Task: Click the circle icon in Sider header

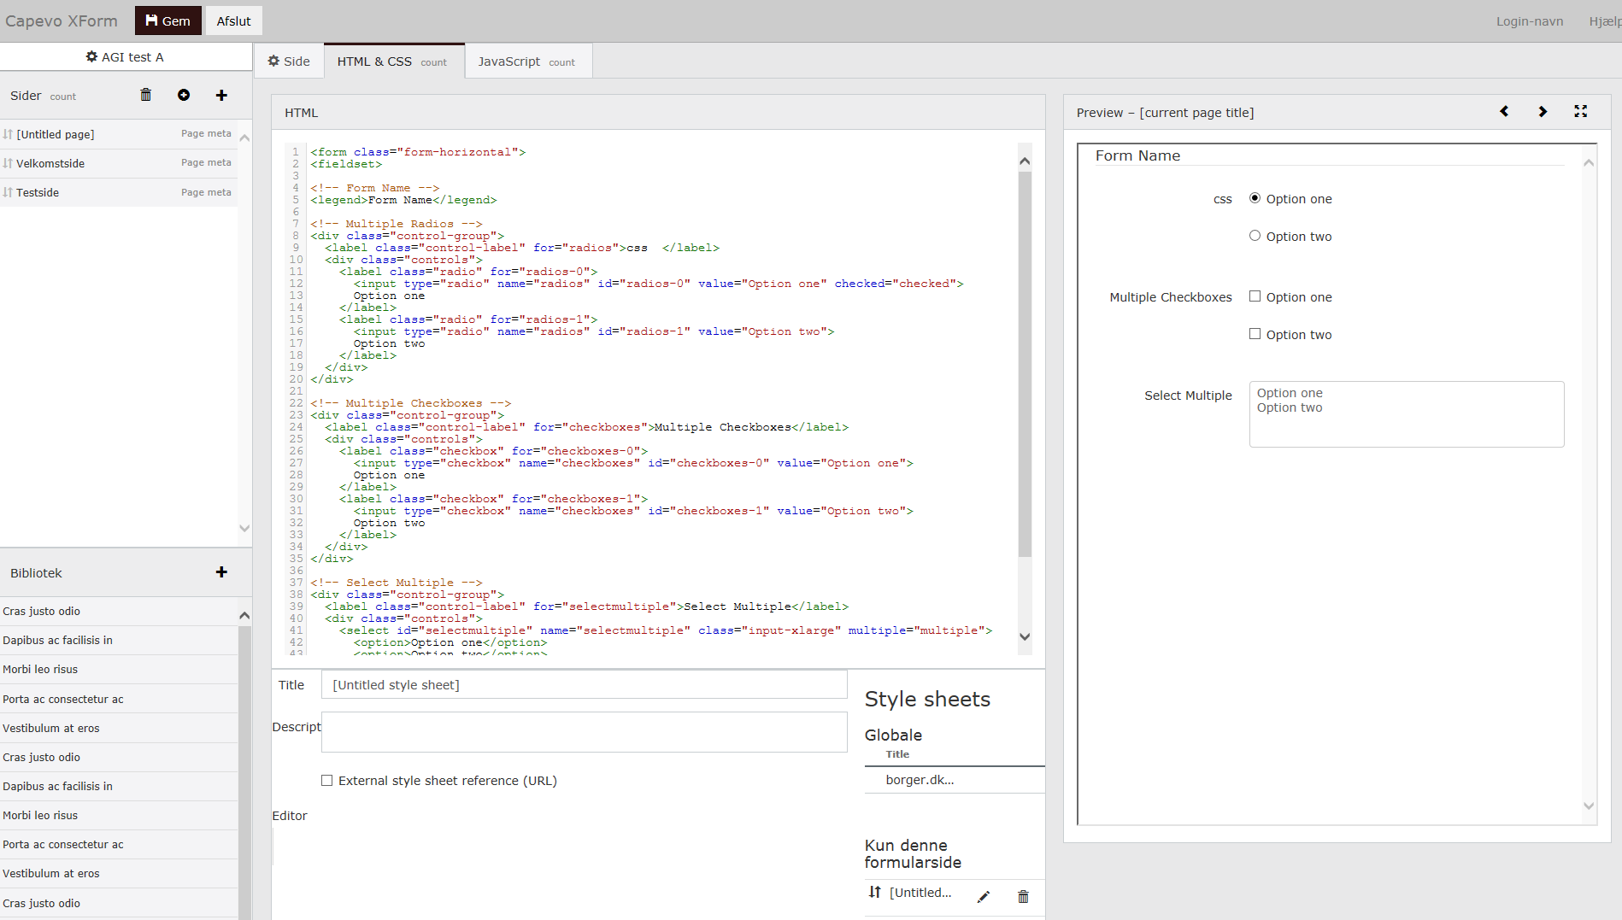Action: (x=184, y=95)
